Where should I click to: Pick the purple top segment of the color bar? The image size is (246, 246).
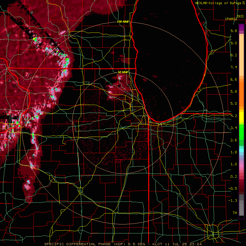coord(241,27)
